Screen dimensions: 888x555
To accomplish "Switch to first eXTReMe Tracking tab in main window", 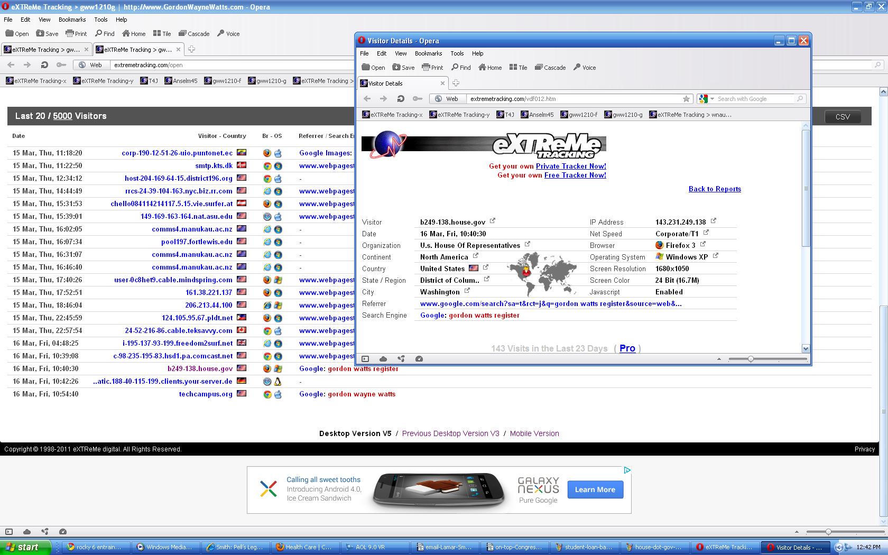I will coord(47,49).
